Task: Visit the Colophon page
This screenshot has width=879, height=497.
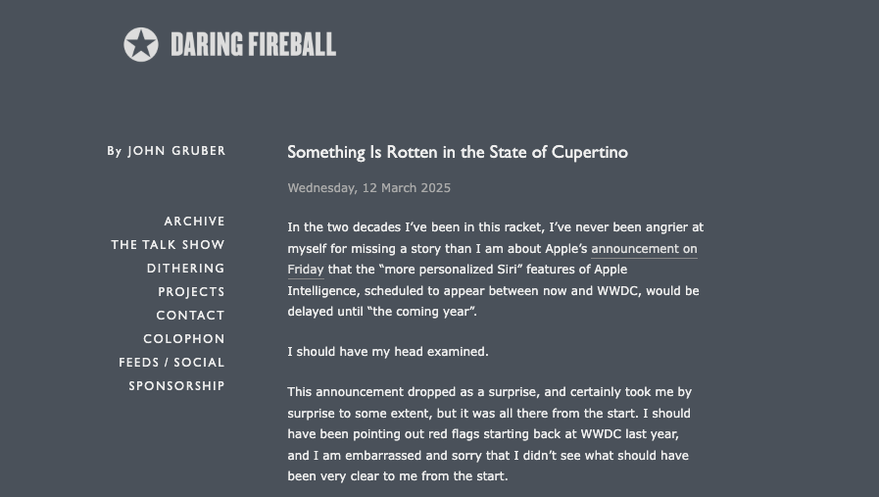Action: (184, 339)
